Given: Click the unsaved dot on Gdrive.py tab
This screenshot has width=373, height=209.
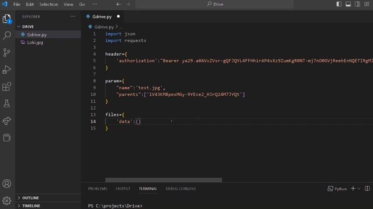Looking at the screenshot, I should [118, 16].
